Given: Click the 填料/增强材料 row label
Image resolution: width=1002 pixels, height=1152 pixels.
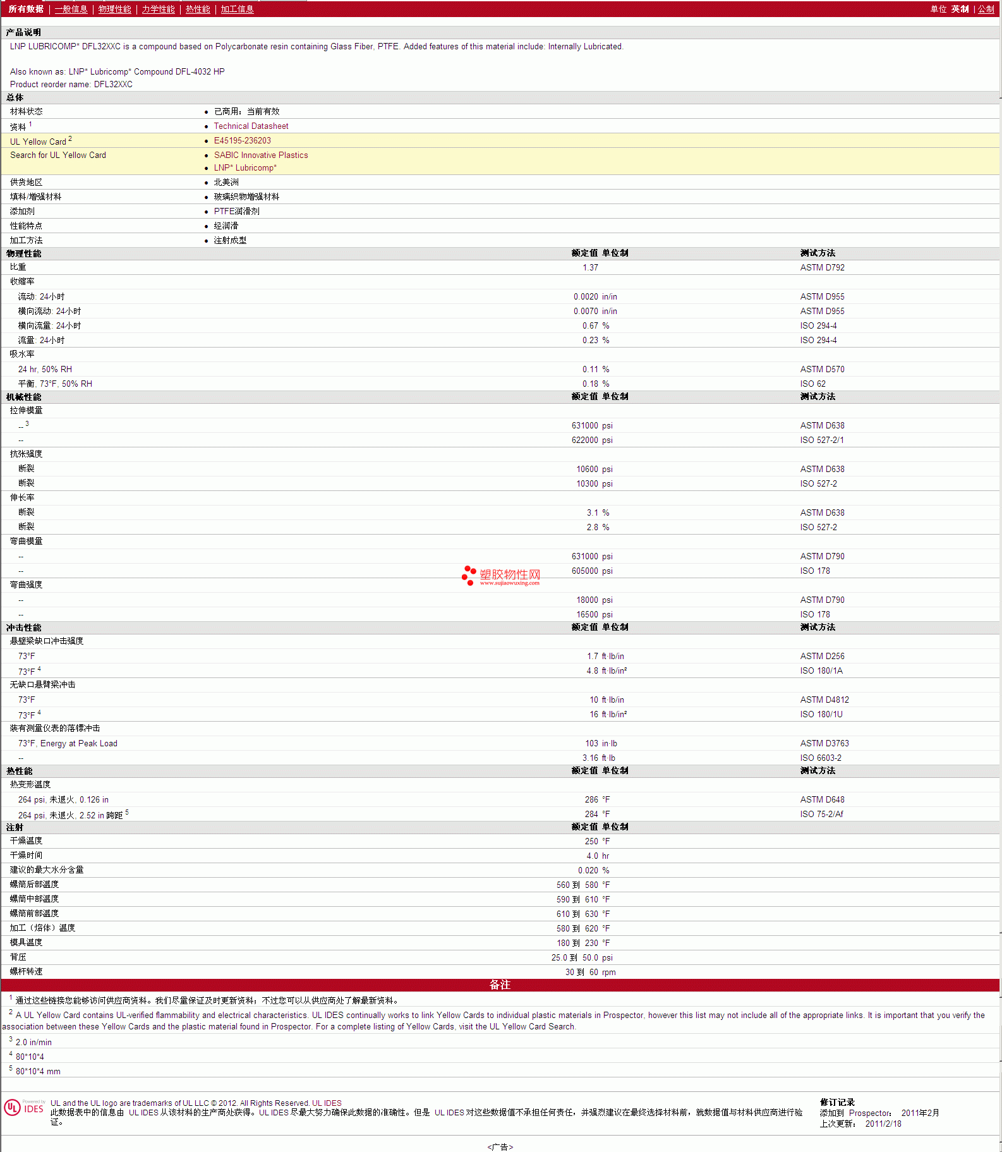Looking at the screenshot, I should 35,197.
